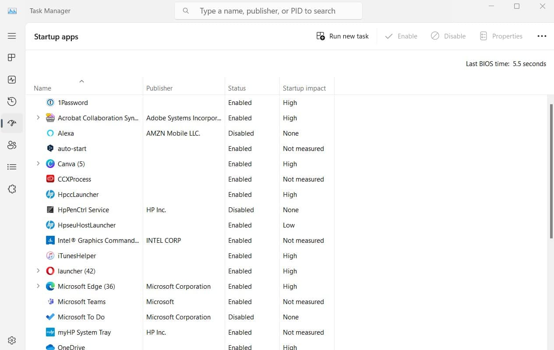
Task: Expand the Acrobat Collaboration Sync group
Action: pyautogui.click(x=38, y=118)
